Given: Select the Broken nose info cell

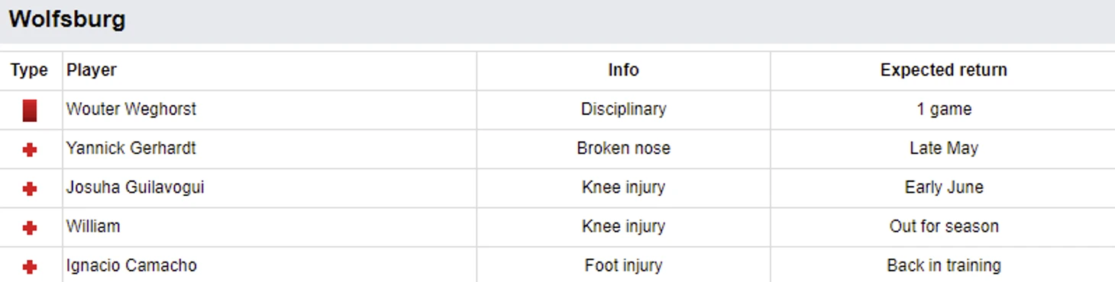Looking at the screenshot, I should (x=623, y=148).
